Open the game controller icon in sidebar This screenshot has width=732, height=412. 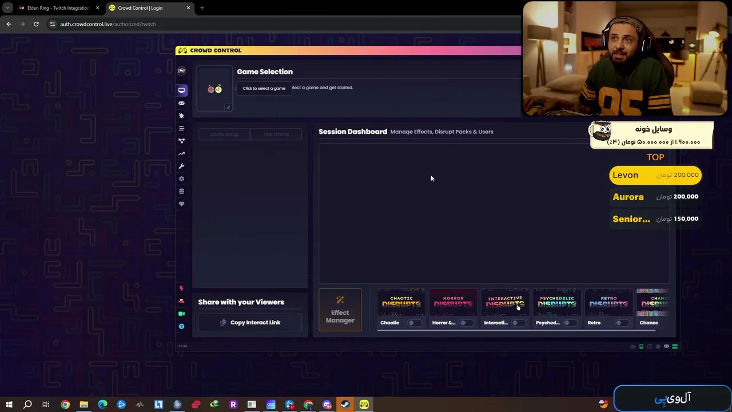181,103
